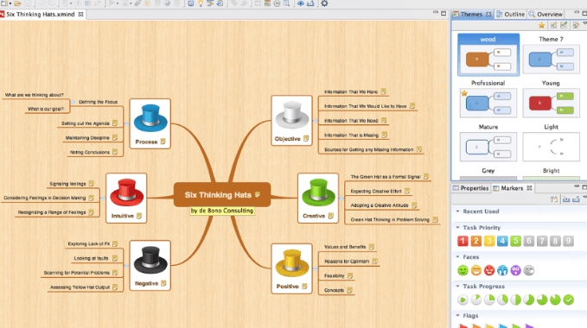Viewport: 587px width, 328px height.
Task: Open the Themes panel view menu arrow
Action: click(584, 23)
